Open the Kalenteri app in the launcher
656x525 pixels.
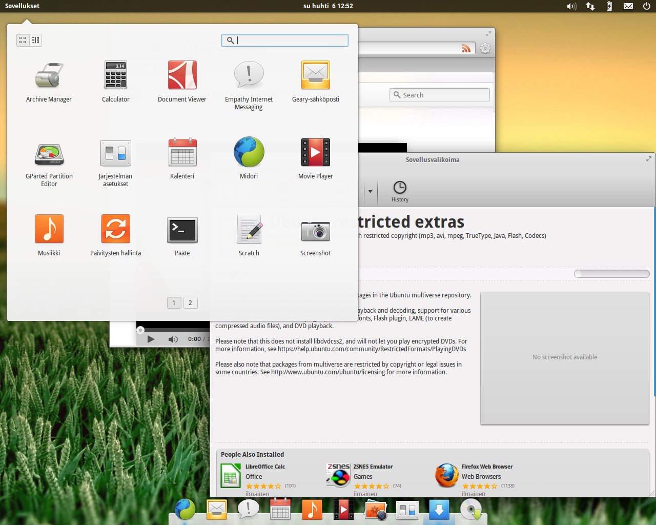point(182,159)
